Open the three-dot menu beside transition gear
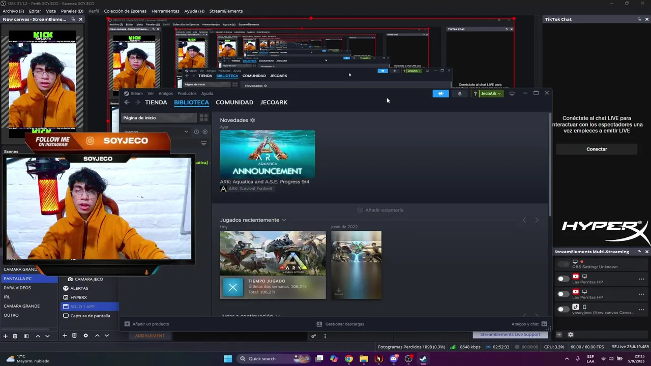The image size is (651, 366). pyautogui.click(x=325, y=336)
